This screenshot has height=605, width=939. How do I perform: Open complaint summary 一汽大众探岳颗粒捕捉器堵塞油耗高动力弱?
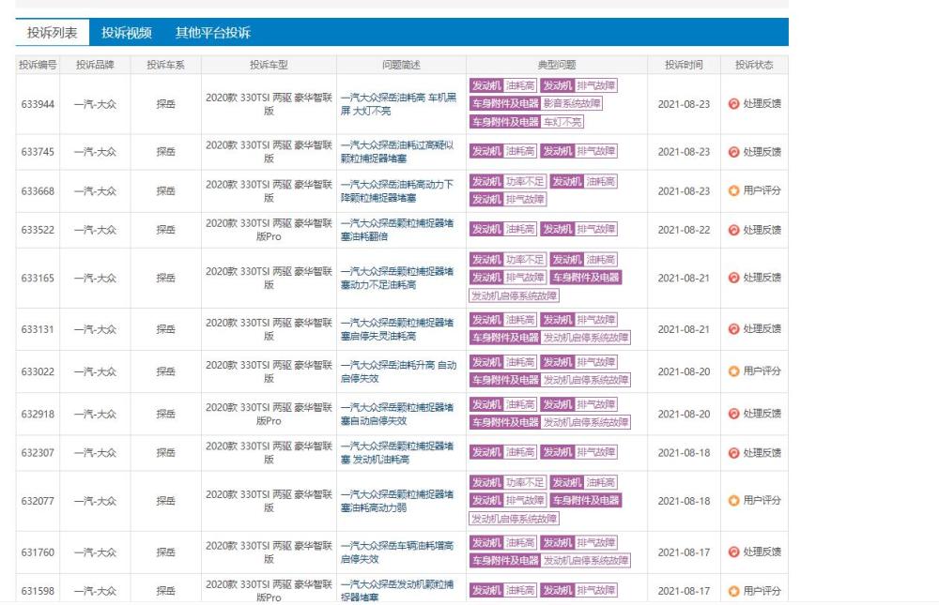click(x=397, y=501)
